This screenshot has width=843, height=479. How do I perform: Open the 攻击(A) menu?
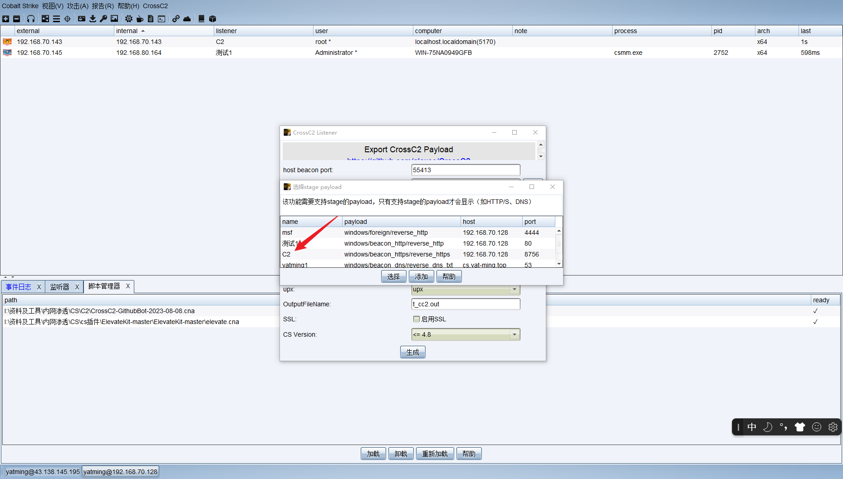(78, 6)
